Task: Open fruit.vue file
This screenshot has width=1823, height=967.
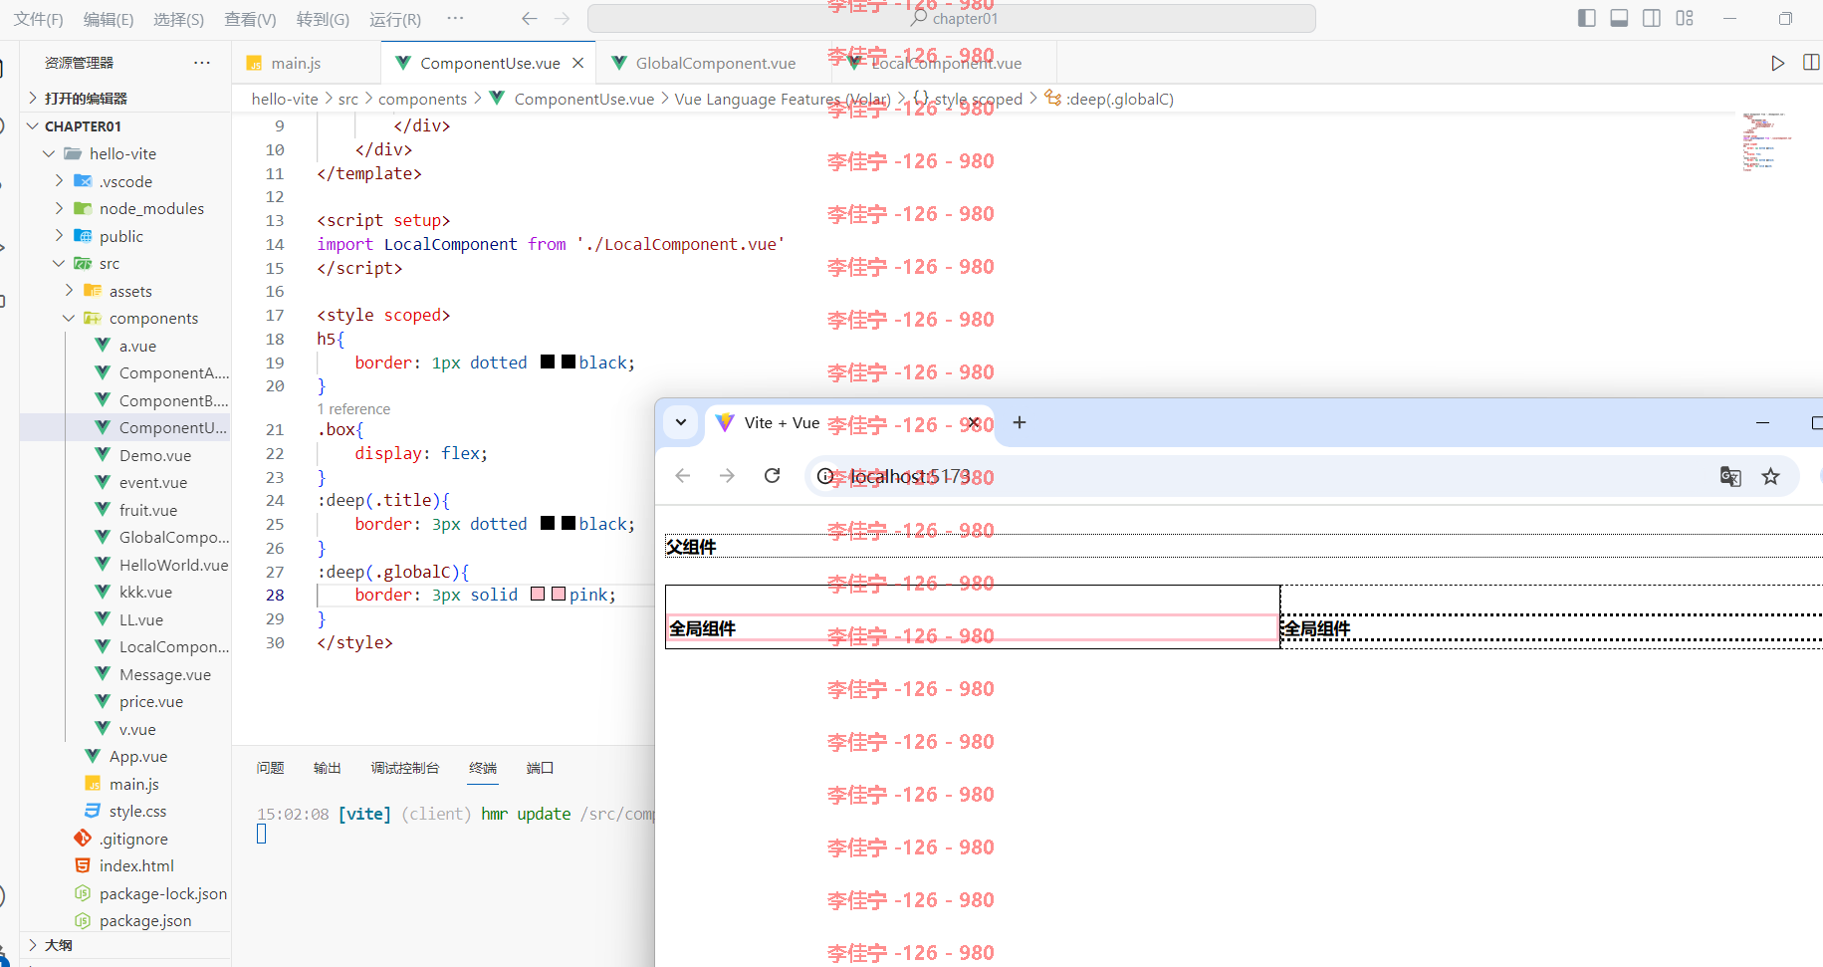Action: (148, 510)
